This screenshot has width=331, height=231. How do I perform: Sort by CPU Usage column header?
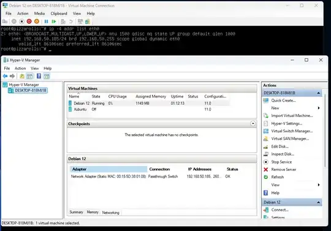[117, 96]
